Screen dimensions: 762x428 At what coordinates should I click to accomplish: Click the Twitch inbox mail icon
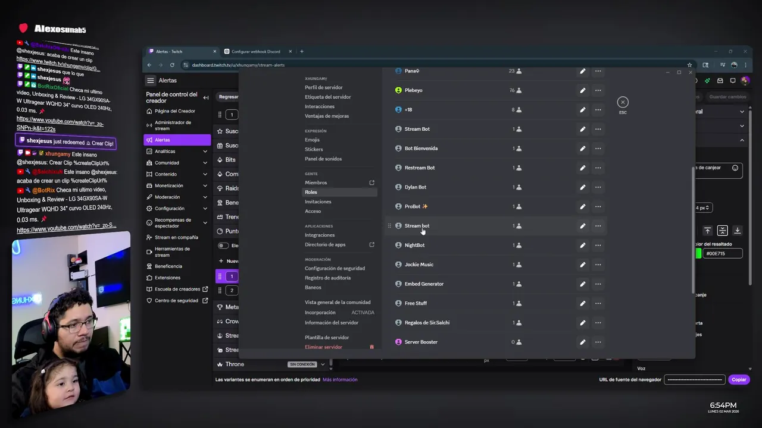coord(720,80)
